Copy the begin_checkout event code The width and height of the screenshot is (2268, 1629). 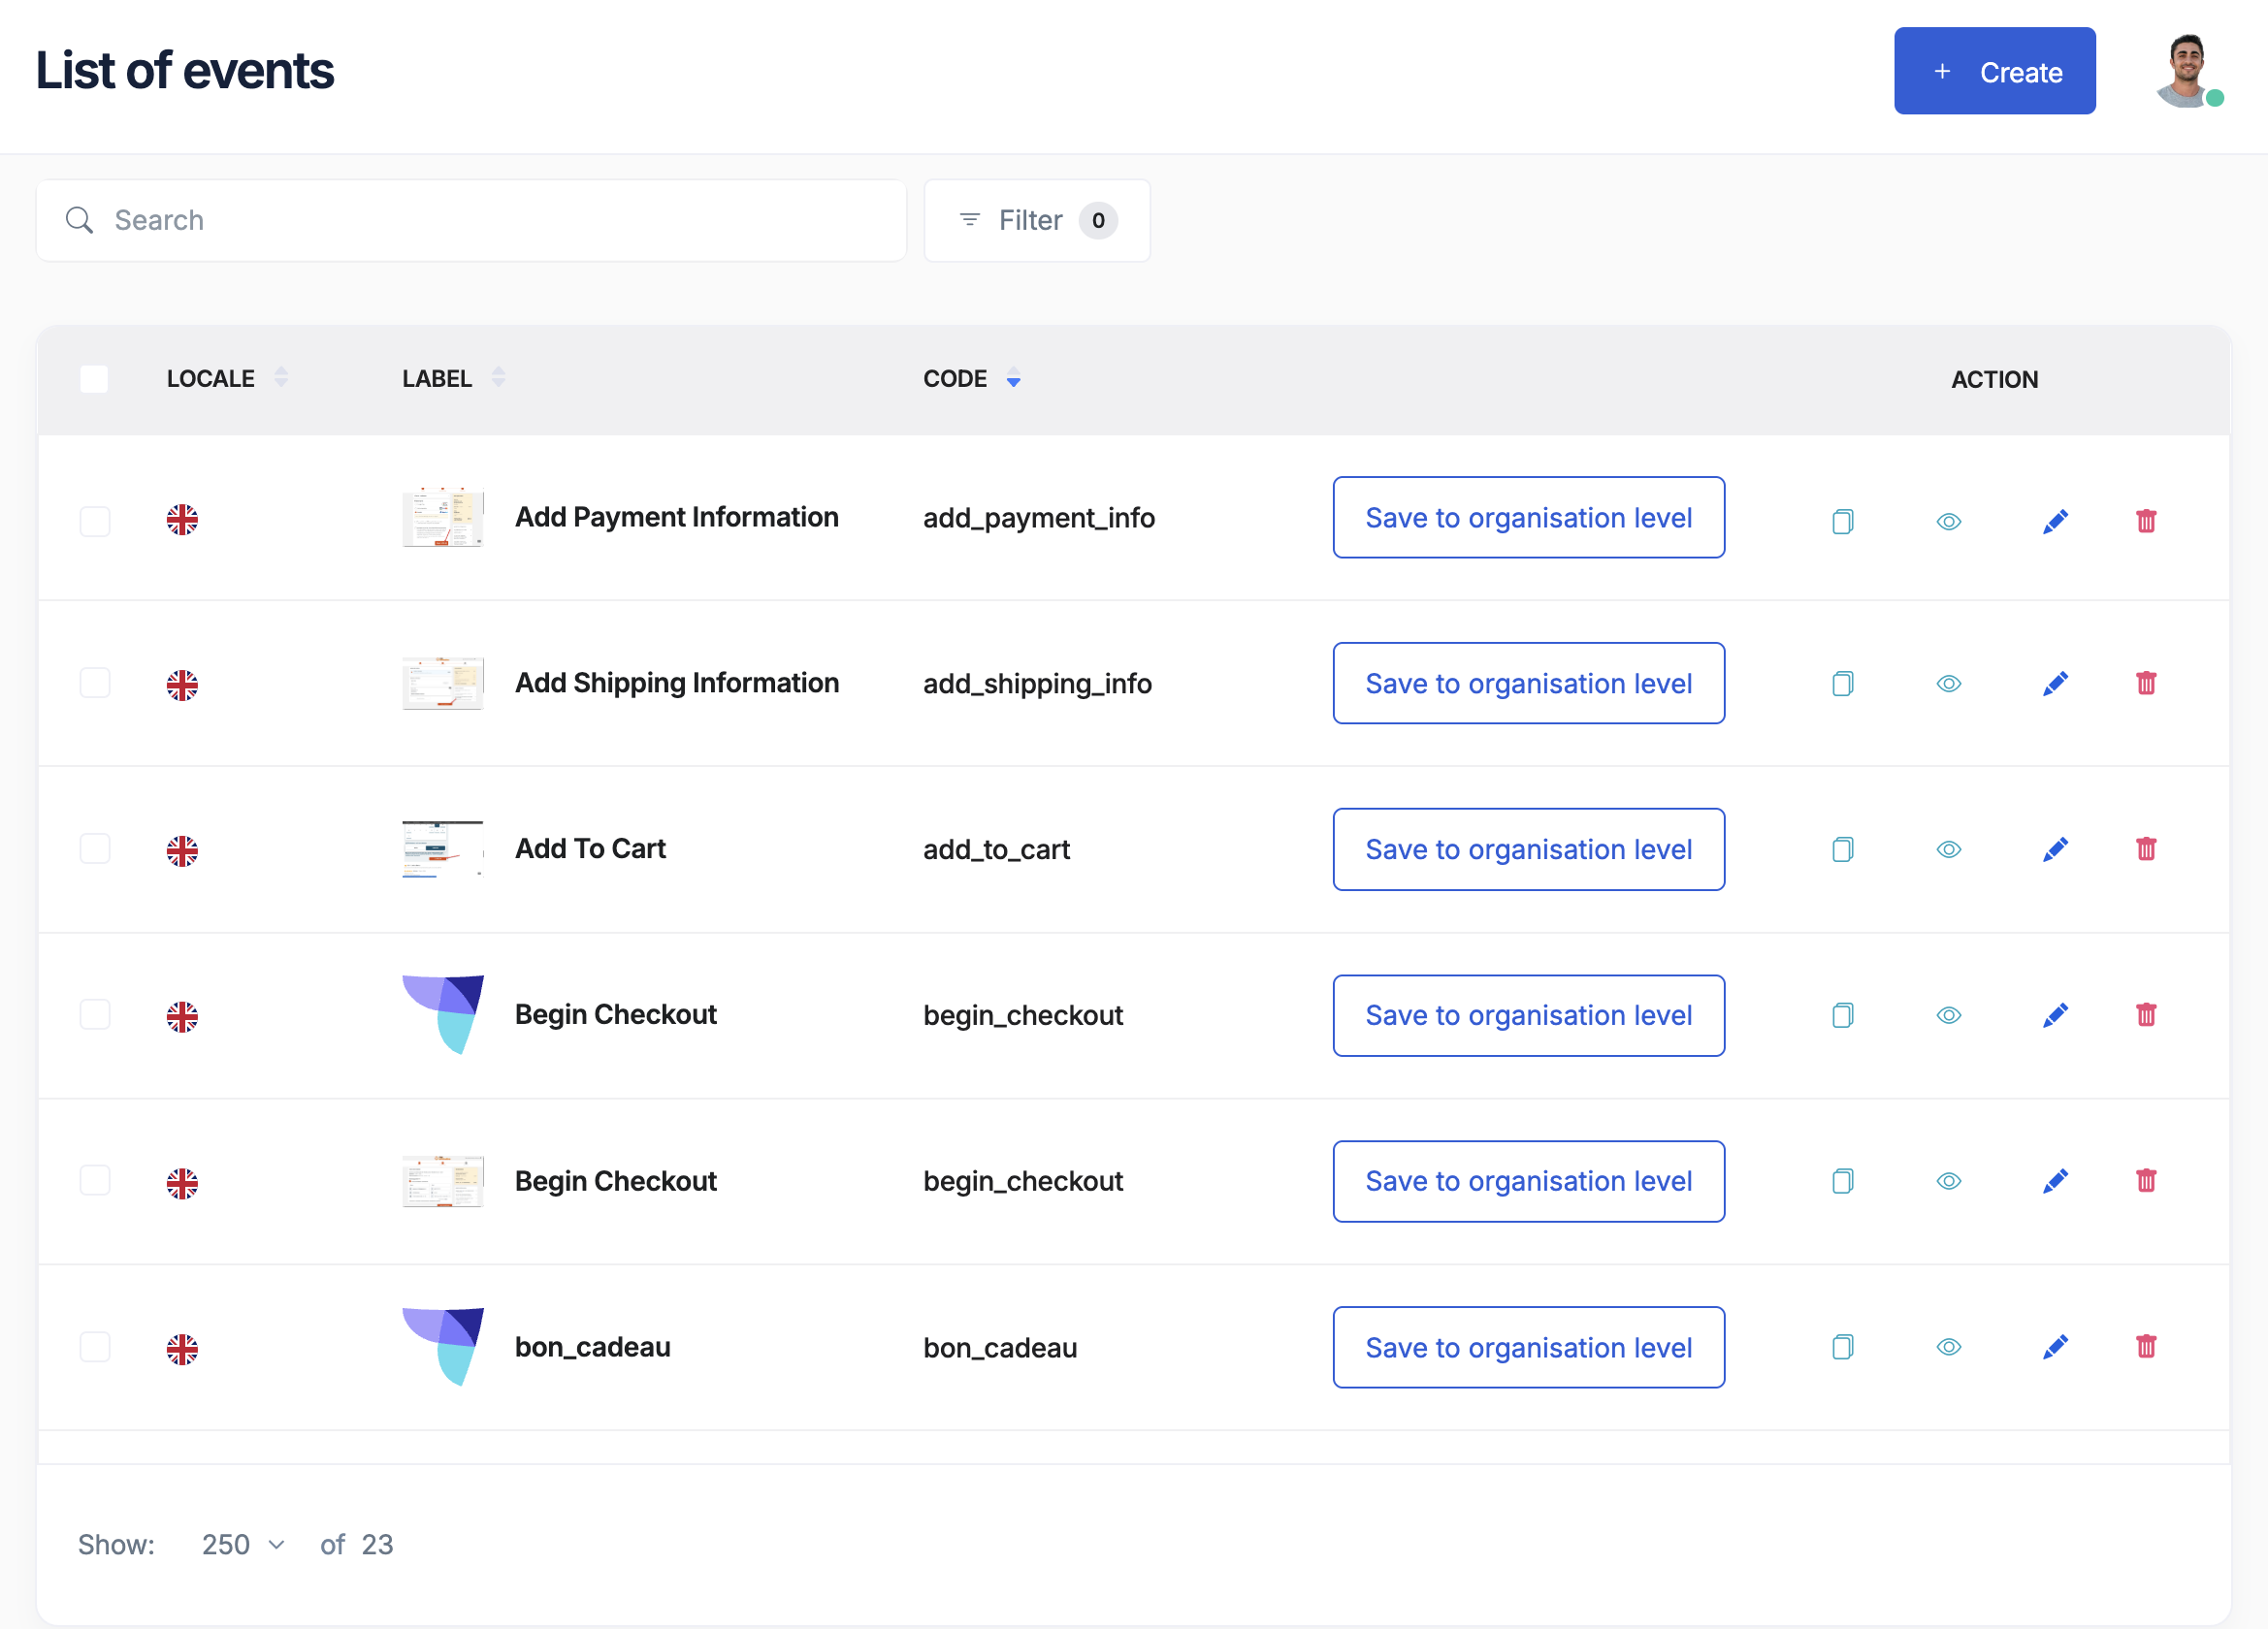[x=1843, y=1015]
